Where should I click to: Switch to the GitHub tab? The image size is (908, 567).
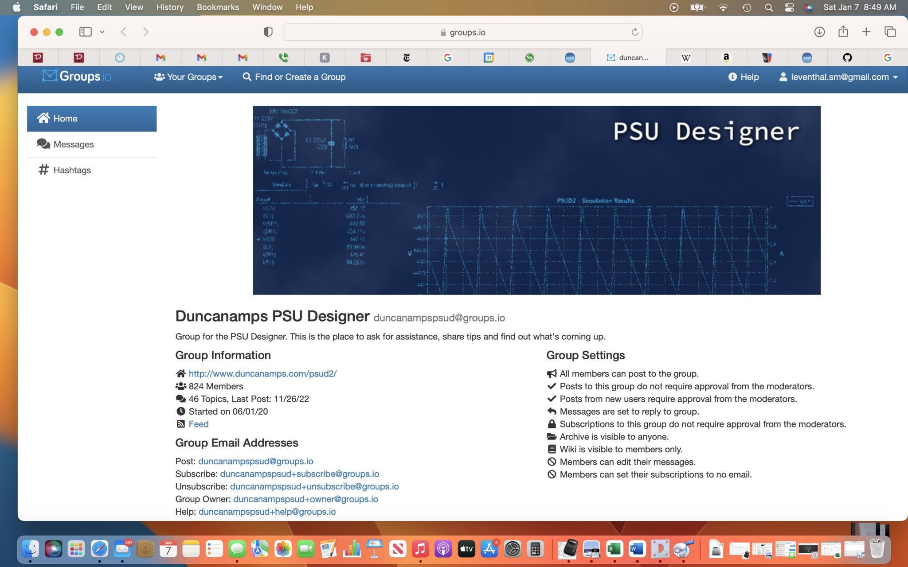pyautogui.click(x=847, y=58)
